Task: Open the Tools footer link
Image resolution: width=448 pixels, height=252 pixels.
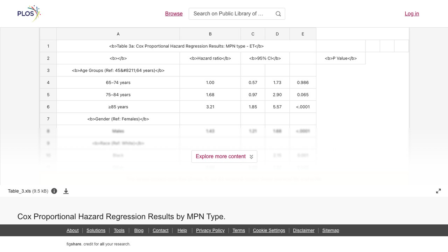Action: coord(119,230)
